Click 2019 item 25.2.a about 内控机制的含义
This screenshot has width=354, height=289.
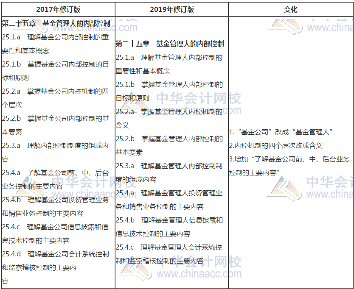click(169, 118)
